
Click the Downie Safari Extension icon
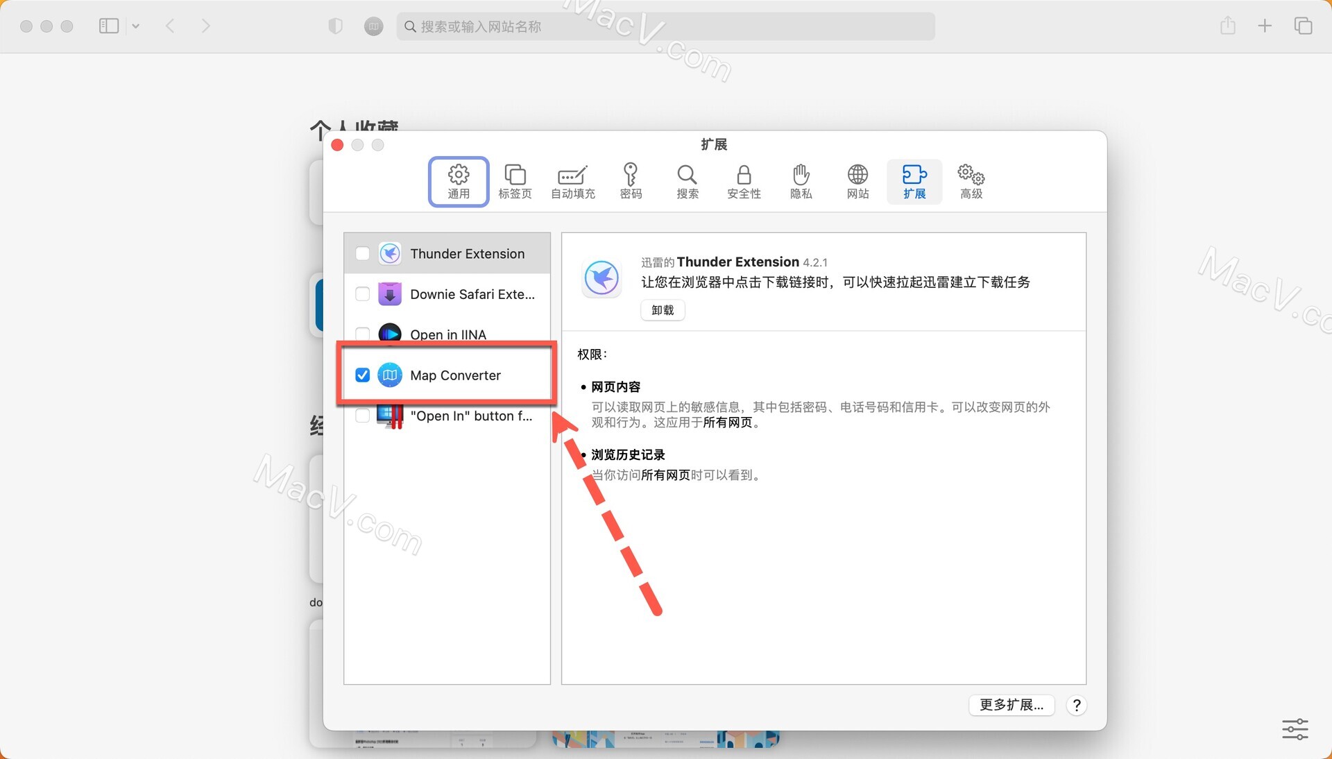point(390,294)
